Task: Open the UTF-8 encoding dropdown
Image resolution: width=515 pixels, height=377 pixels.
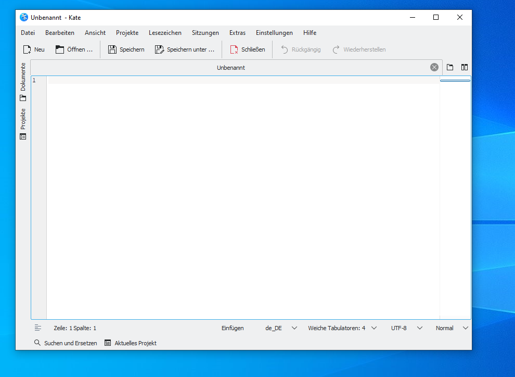Action: coord(407,328)
